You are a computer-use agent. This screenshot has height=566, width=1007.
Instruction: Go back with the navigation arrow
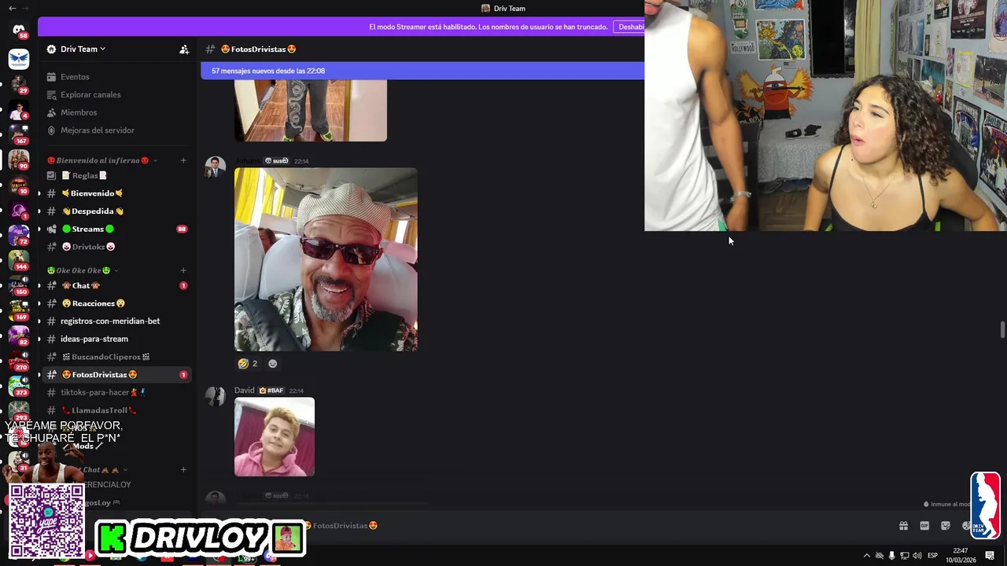12,8
